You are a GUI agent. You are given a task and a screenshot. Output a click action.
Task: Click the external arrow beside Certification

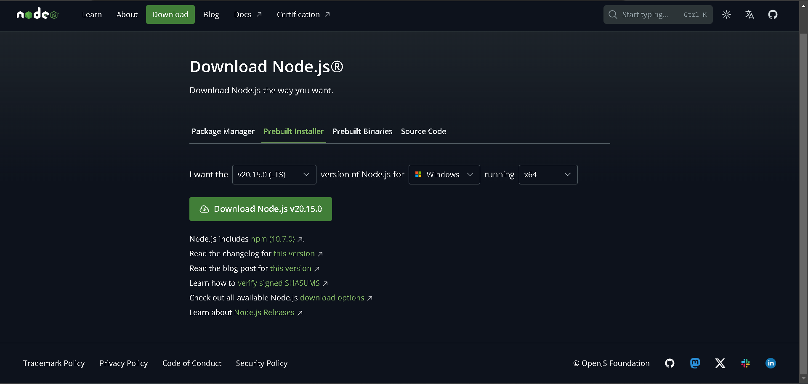(x=327, y=15)
